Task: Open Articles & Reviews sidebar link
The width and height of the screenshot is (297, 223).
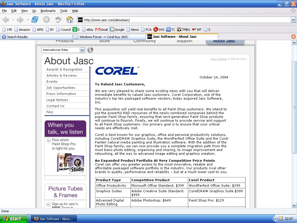Action: pyautogui.click(x=61, y=75)
